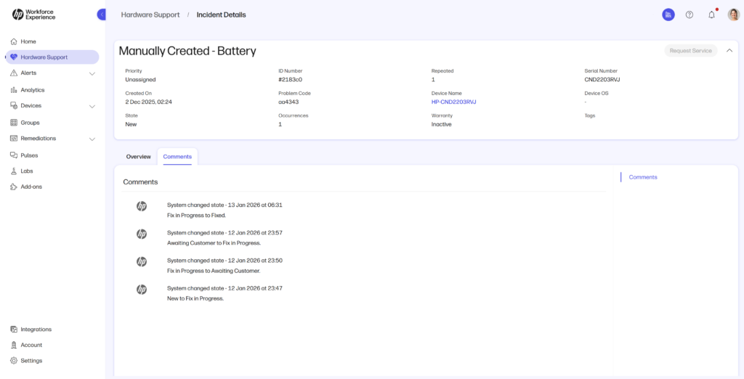Switch to the Overview tab
Screen dimensions: 744x379
[x=138, y=157]
